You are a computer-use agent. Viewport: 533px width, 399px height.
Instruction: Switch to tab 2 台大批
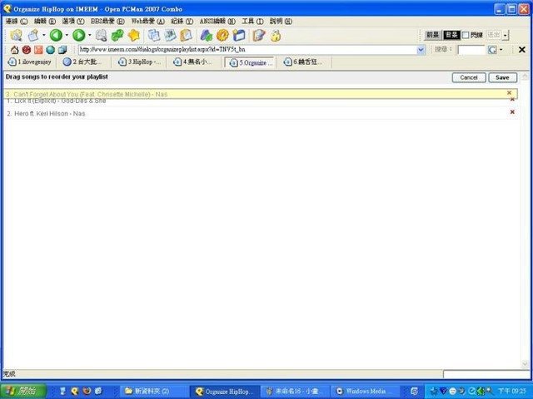click(x=83, y=62)
